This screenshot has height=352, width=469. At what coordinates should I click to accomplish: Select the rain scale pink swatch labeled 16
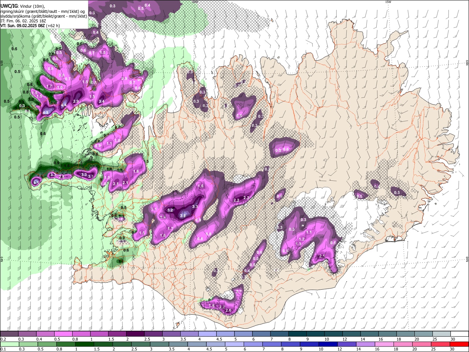click(384, 344)
